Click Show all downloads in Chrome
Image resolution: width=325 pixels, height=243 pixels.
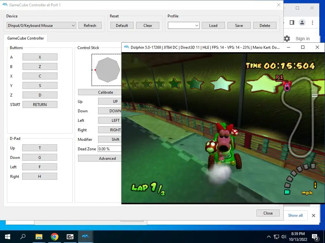(x=295, y=215)
